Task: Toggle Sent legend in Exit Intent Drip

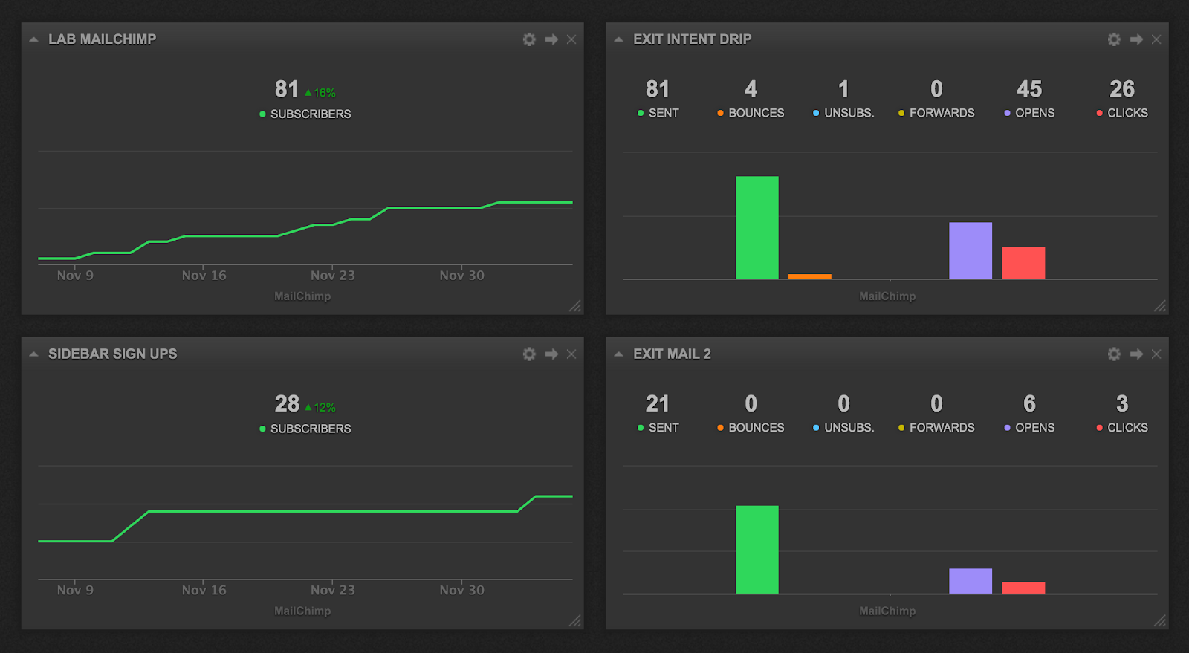Action: [x=658, y=113]
